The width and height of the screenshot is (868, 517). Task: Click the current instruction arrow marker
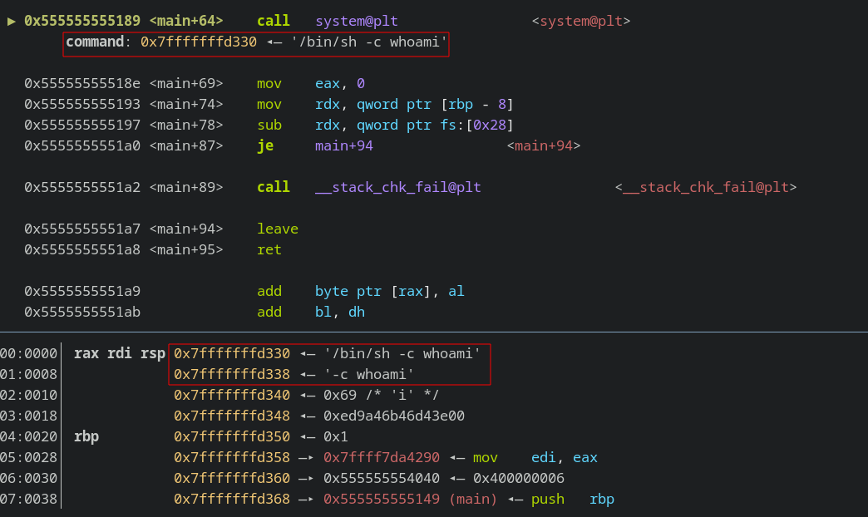pyautogui.click(x=11, y=21)
